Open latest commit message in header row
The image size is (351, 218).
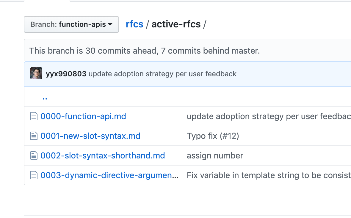click(x=162, y=74)
